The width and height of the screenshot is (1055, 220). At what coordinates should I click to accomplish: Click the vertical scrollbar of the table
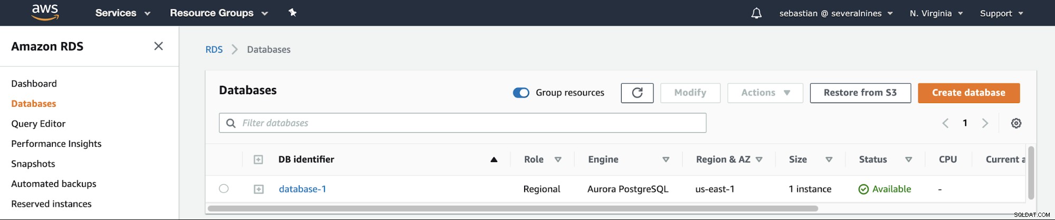1031,173
